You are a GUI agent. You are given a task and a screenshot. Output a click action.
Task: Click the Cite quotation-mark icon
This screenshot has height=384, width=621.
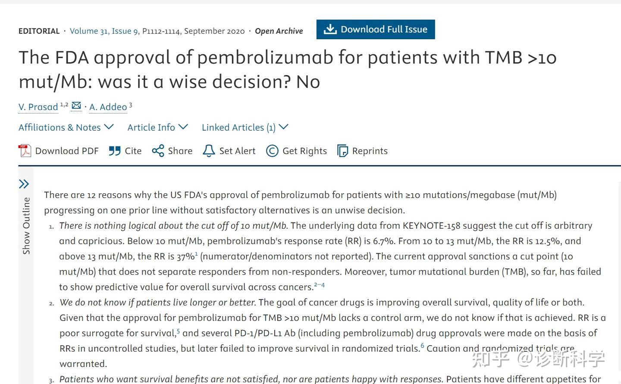click(115, 151)
